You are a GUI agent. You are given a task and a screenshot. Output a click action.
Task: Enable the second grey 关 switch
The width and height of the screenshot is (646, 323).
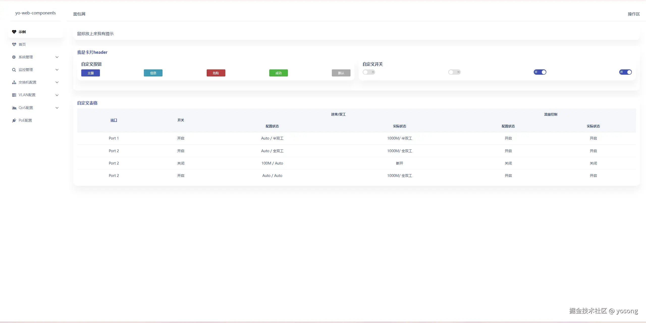pyautogui.click(x=454, y=72)
